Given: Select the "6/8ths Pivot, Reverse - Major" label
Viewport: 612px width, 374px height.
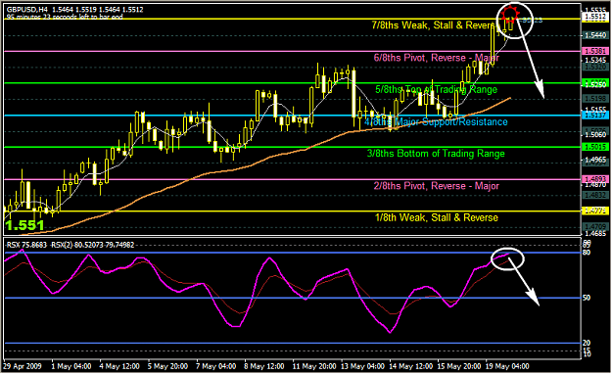Looking at the screenshot, I should pyautogui.click(x=437, y=58).
